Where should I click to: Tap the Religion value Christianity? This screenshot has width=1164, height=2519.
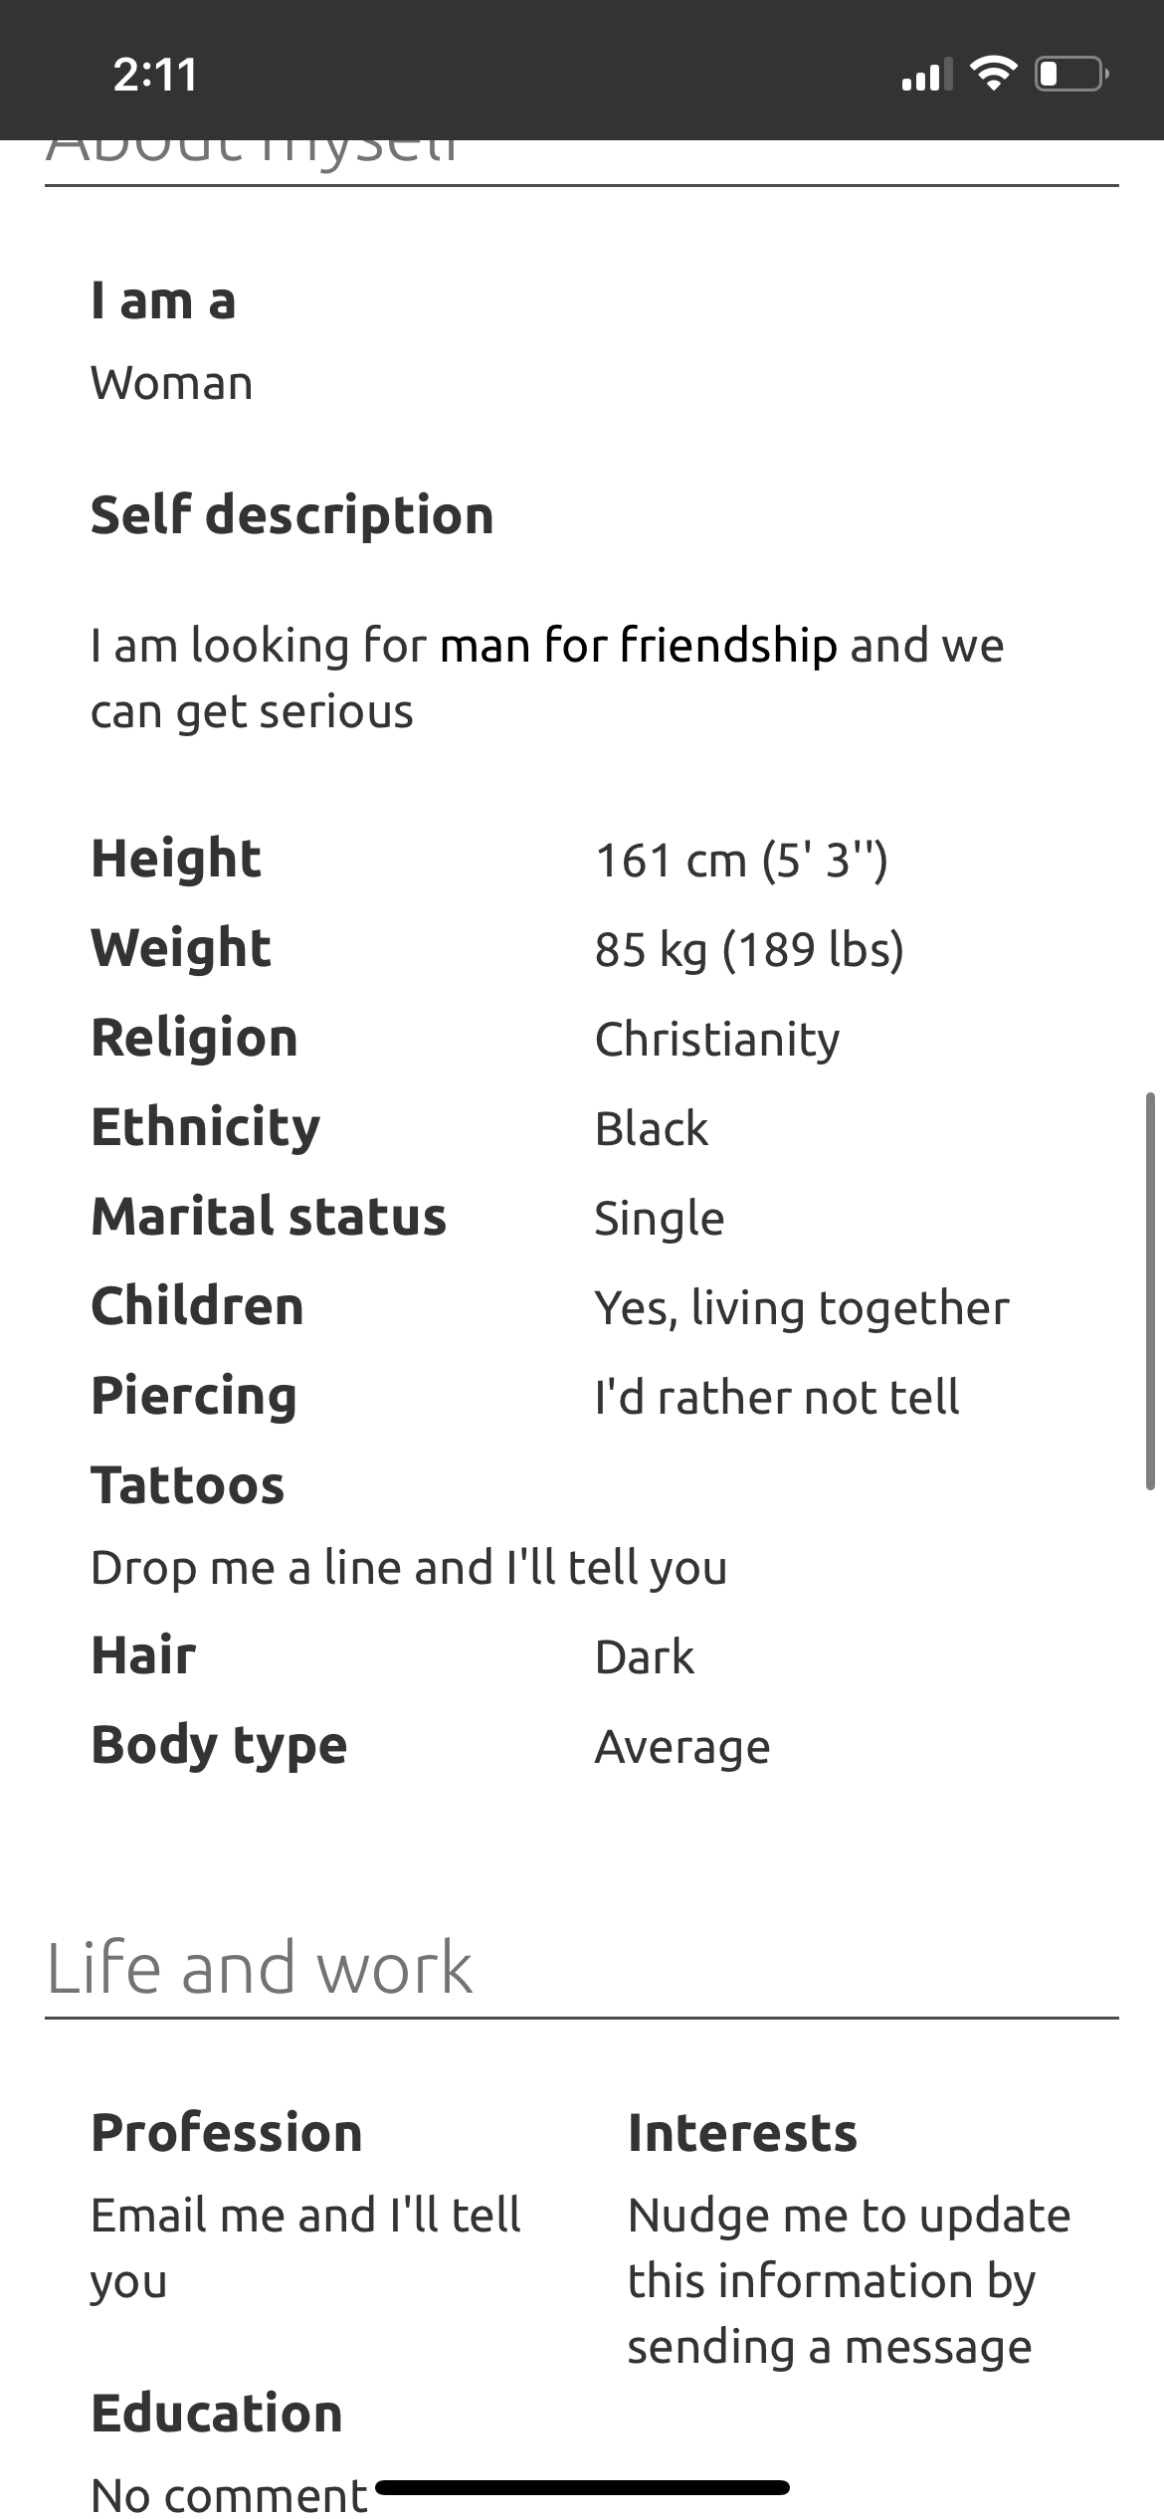pos(717,1040)
